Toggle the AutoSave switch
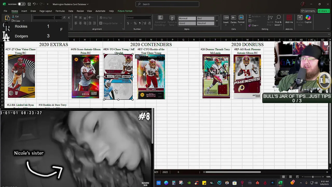 [21, 4]
